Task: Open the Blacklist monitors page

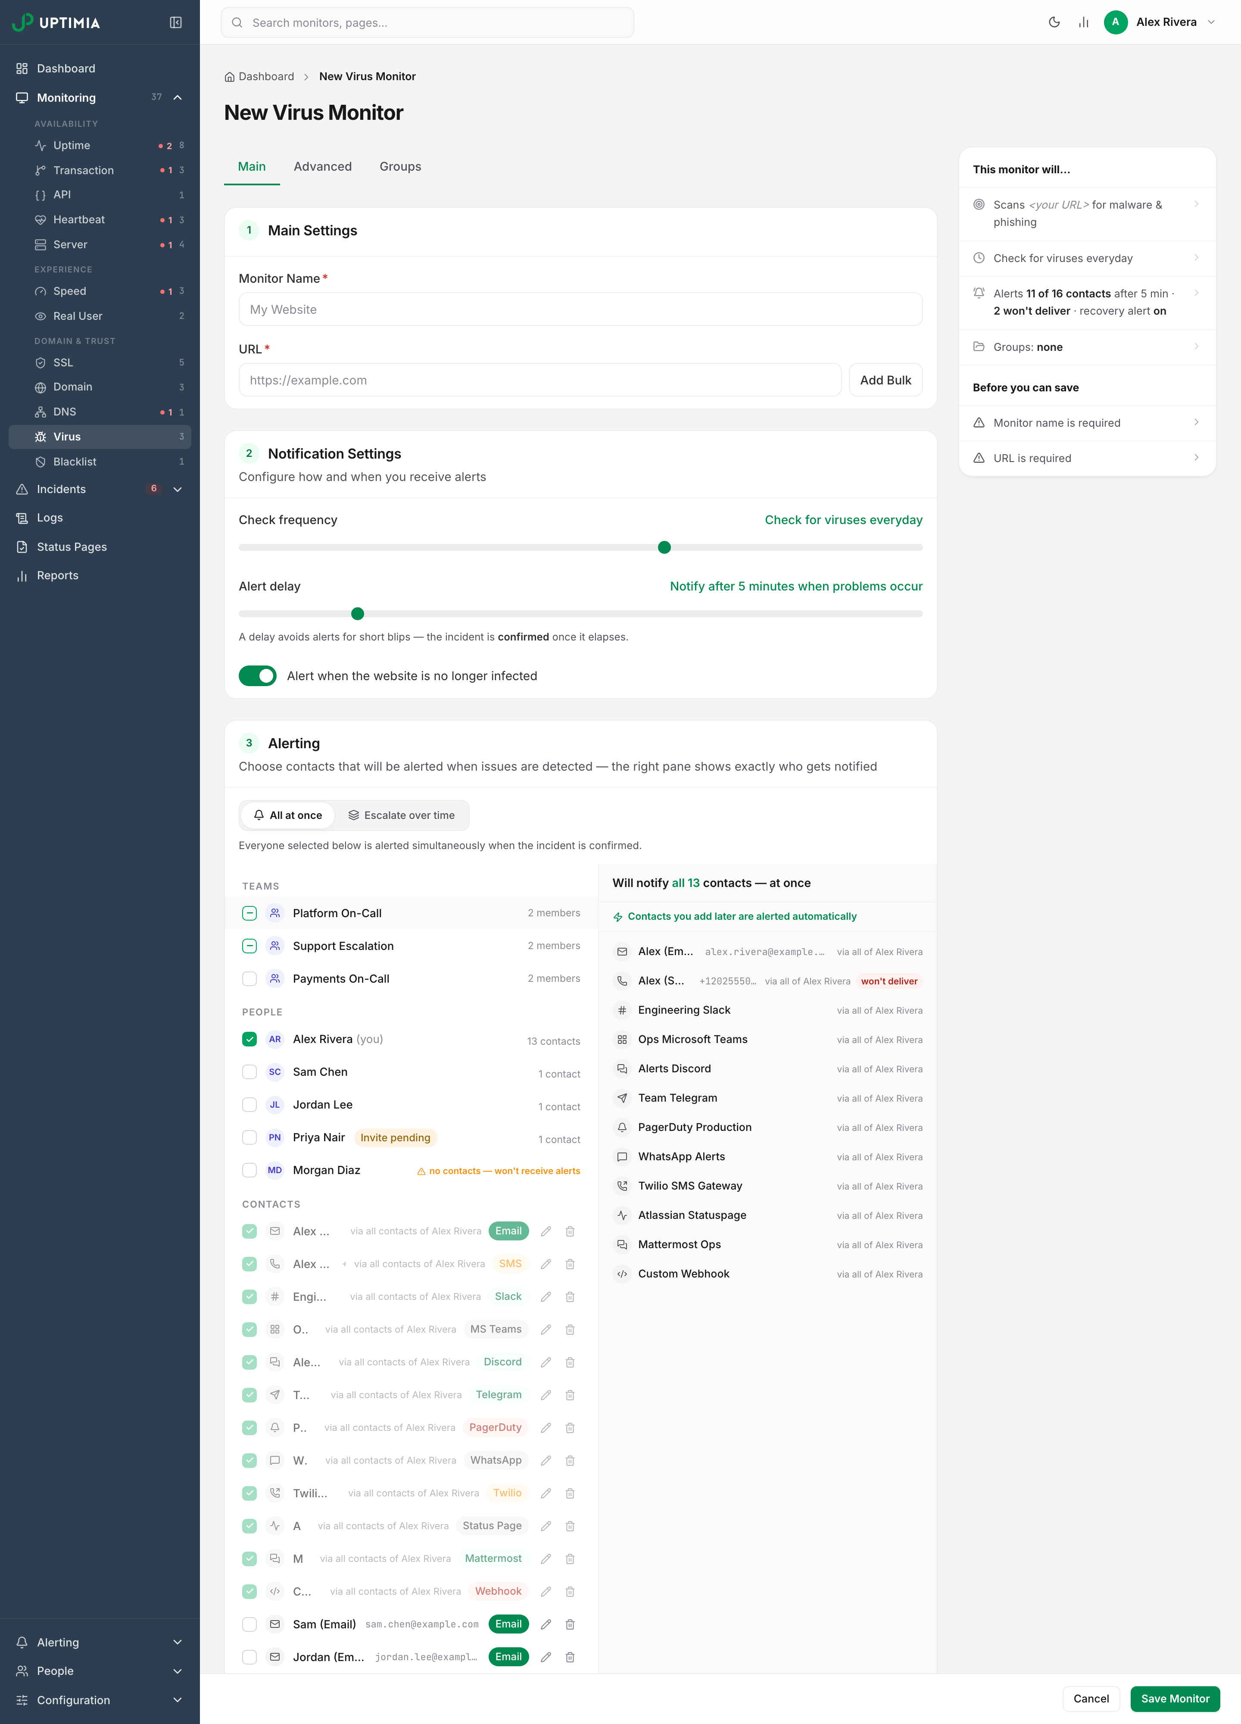Action: 100,462
